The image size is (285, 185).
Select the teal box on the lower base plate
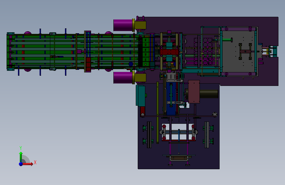pyautogui.click(x=140, y=95)
